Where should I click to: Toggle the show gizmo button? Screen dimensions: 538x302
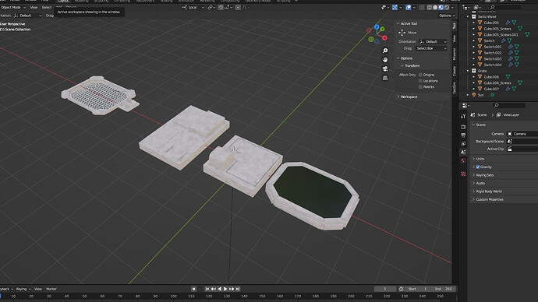coord(395,7)
